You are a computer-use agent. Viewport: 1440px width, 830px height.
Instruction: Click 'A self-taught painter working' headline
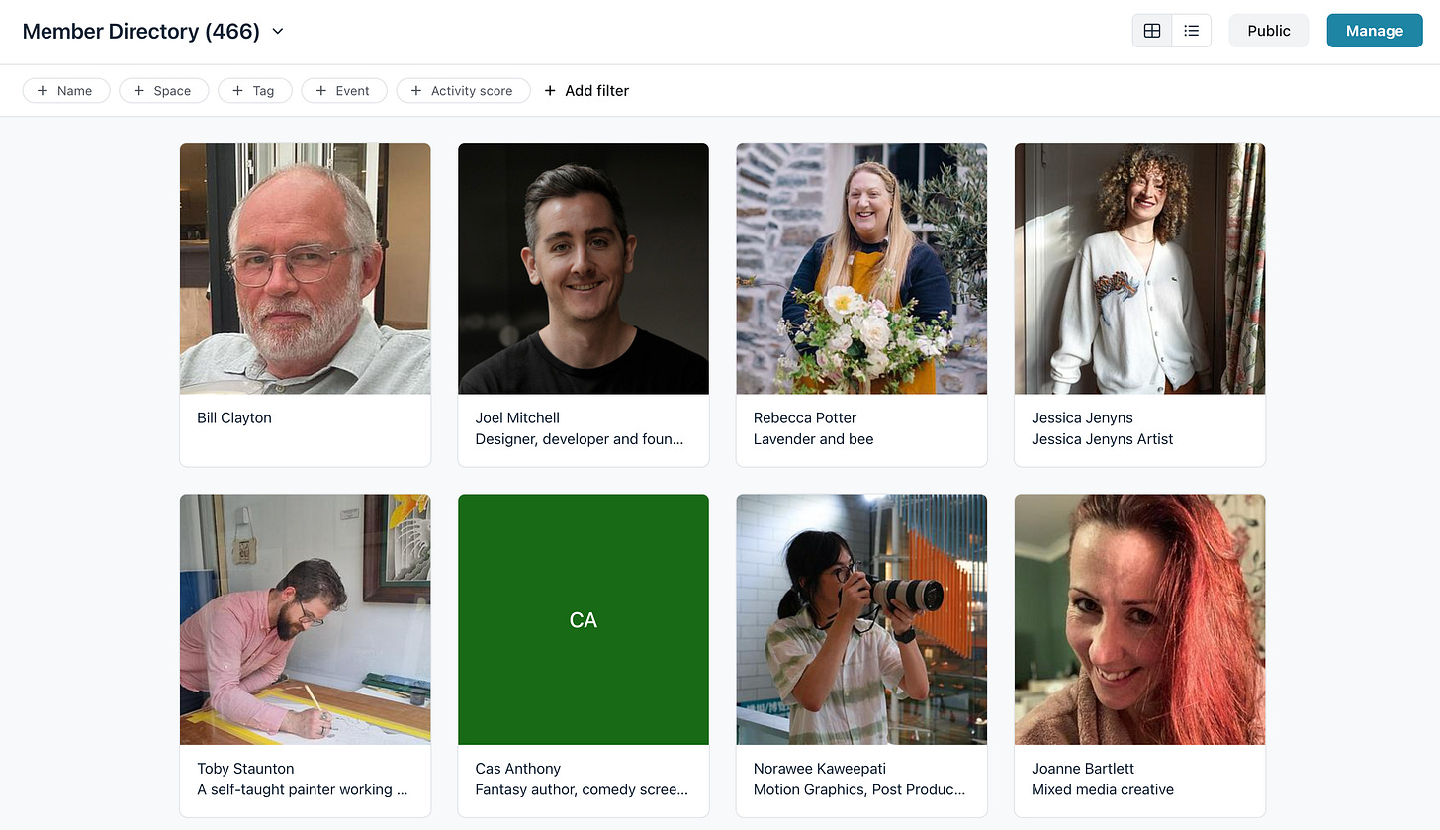coord(303,789)
